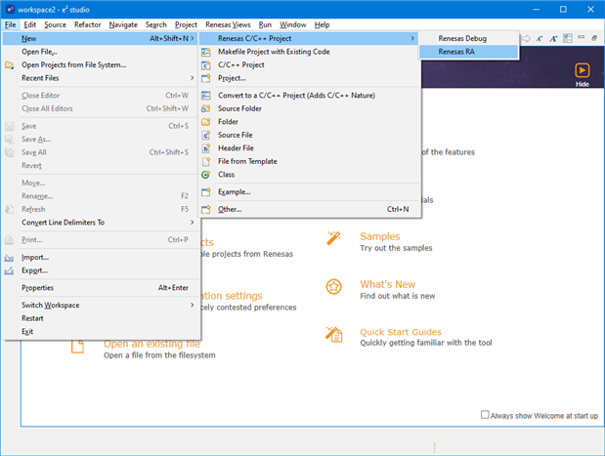Click the Export icon in File menu
The height and width of the screenshot is (456, 605).
[x=9, y=270]
